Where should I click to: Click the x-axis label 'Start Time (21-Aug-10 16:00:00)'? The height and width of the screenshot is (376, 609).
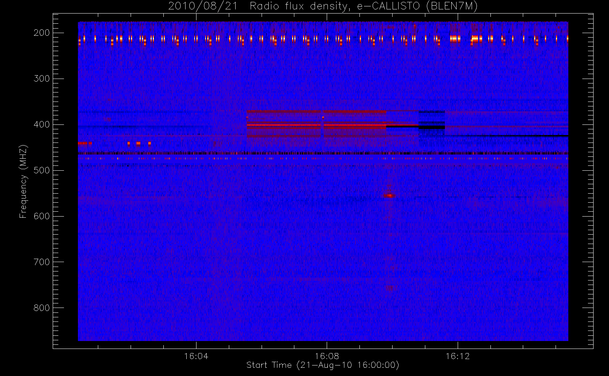pyautogui.click(x=323, y=365)
